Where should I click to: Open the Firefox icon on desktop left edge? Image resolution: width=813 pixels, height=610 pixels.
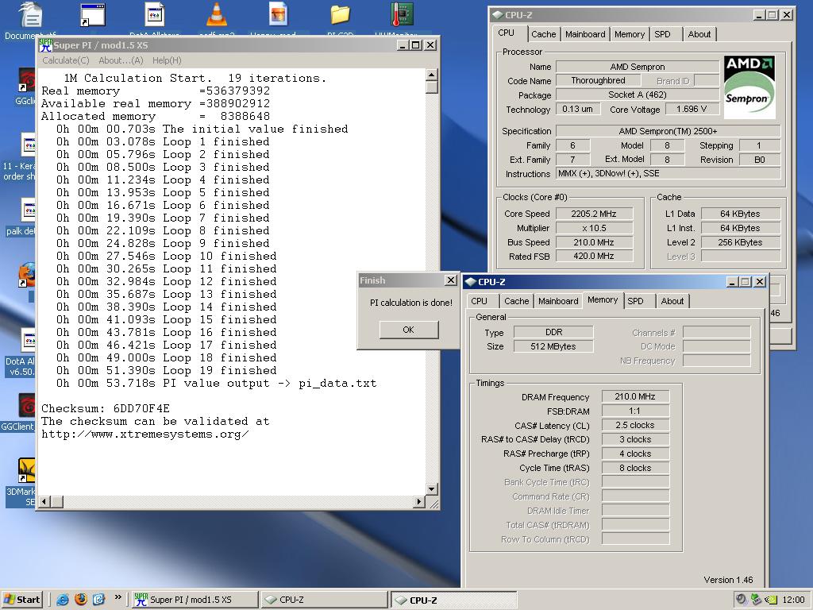coord(26,276)
